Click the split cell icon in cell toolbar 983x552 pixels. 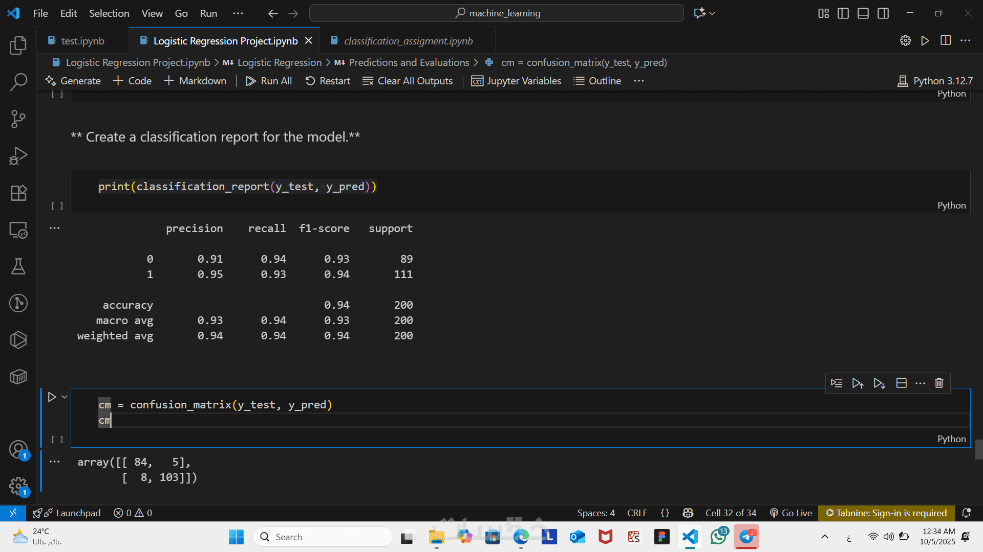(x=902, y=383)
